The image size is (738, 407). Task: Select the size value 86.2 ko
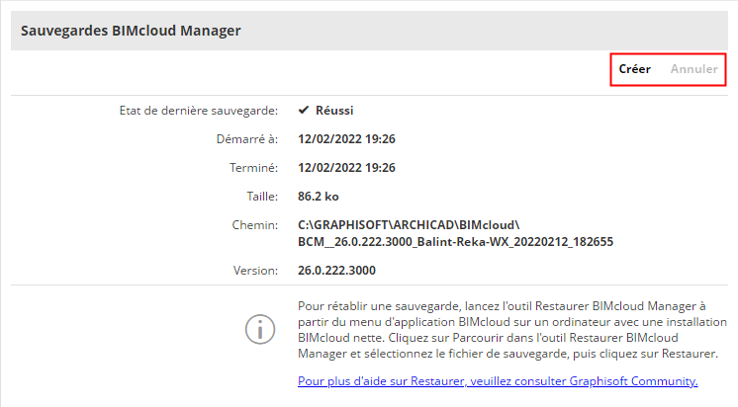tap(319, 197)
